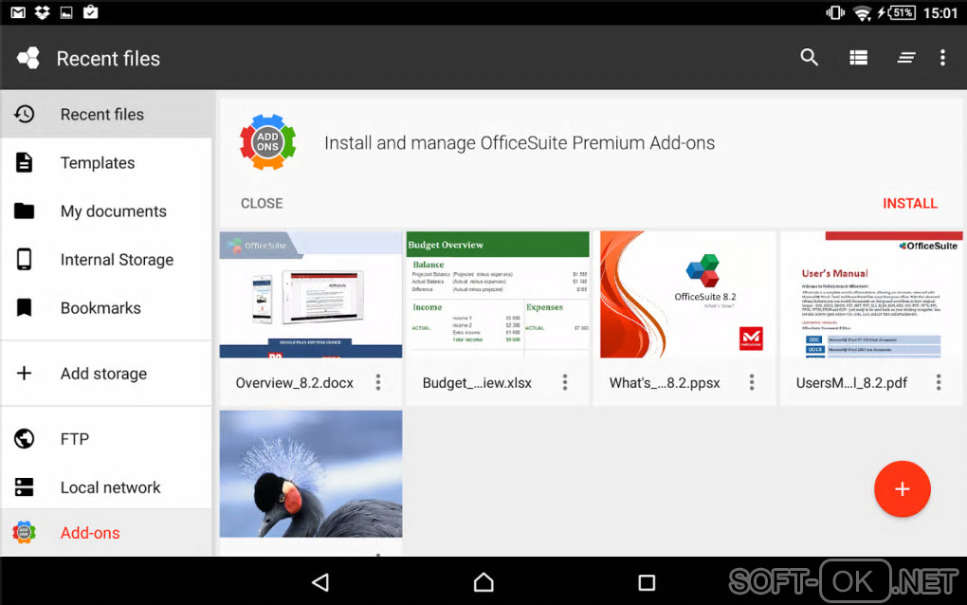This screenshot has width=967, height=605.
Task: Open OfficeSuite 8.2 presentation thumbnail
Action: pyautogui.click(x=684, y=294)
